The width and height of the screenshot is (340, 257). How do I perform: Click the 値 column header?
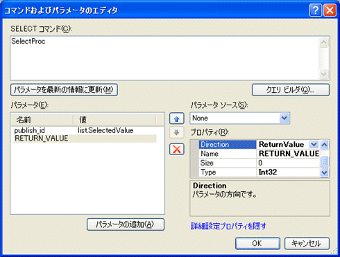tap(115, 120)
